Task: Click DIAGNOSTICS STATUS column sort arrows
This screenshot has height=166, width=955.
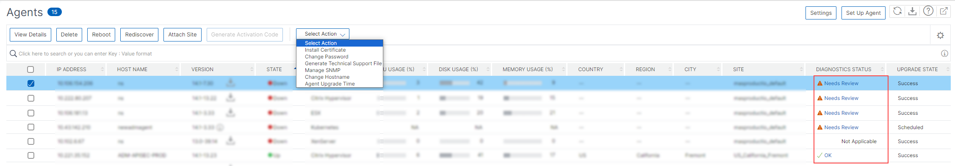Action: pyautogui.click(x=883, y=69)
